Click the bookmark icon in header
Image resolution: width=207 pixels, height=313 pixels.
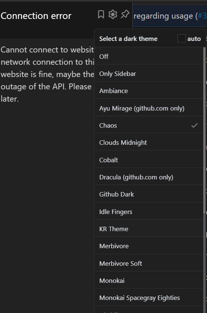pos(101,15)
